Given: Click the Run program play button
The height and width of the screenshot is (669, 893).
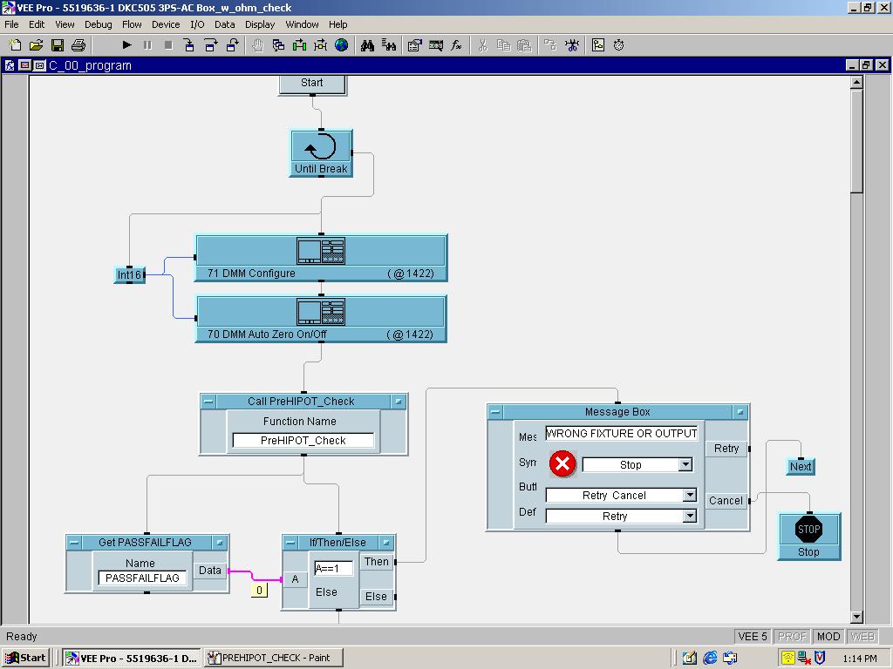Looking at the screenshot, I should point(126,45).
